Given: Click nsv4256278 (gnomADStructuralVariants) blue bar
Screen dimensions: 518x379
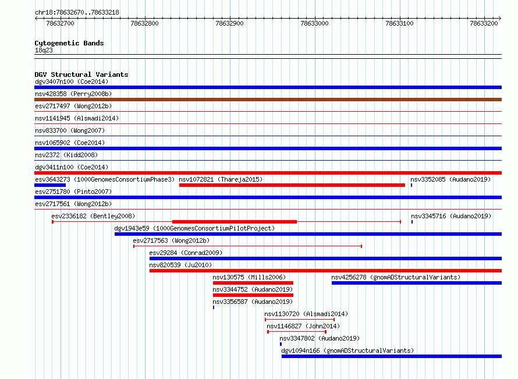Looking at the screenshot, I should point(417,283).
